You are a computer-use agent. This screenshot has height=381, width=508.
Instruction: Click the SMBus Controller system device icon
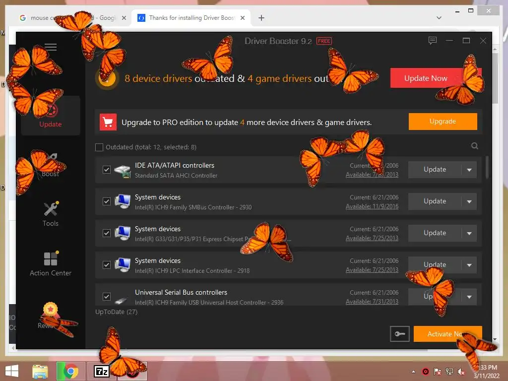pyautogui.click(x=123, y=202)
